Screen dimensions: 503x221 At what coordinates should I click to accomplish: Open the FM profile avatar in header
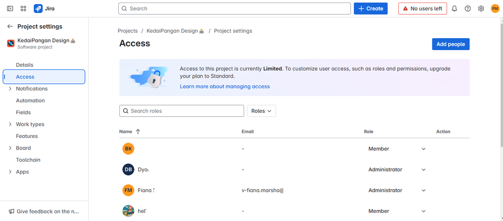pyautogui.click(x=495, y=9)
